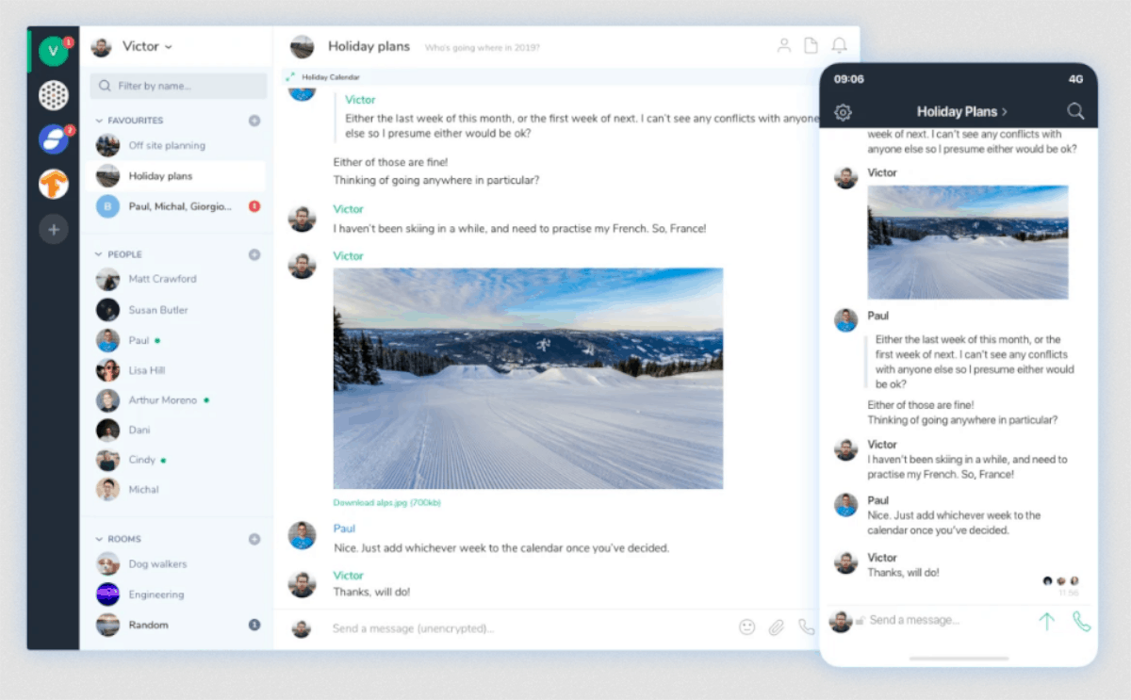Click the Filter by name search field
This screenshot has height=700, width=1131.
[x=178, y=86]
